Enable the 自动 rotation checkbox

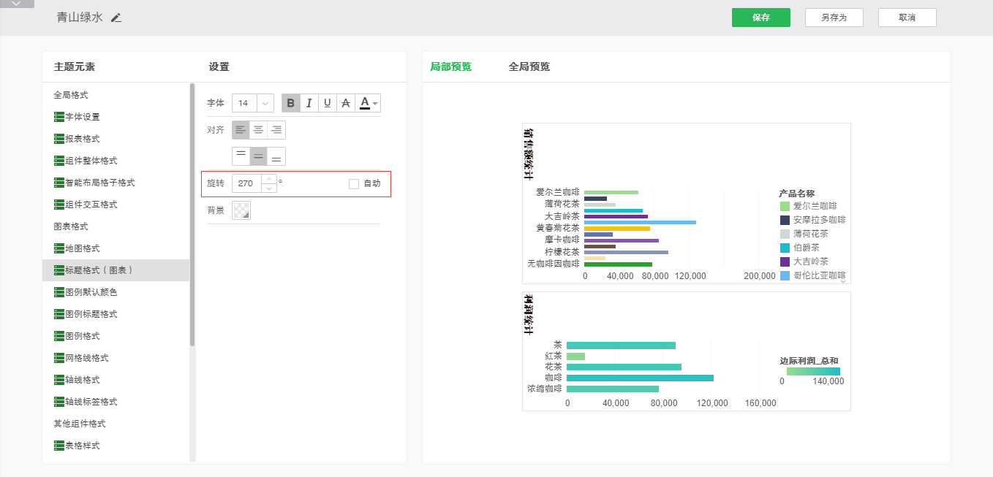coord(354,183)
